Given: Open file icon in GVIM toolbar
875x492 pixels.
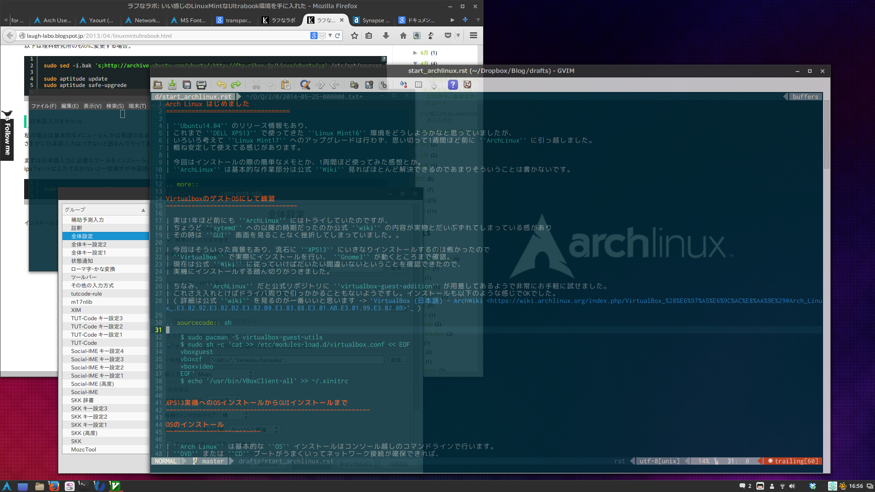Looking at the screenshot, I should tap(158, 85).
